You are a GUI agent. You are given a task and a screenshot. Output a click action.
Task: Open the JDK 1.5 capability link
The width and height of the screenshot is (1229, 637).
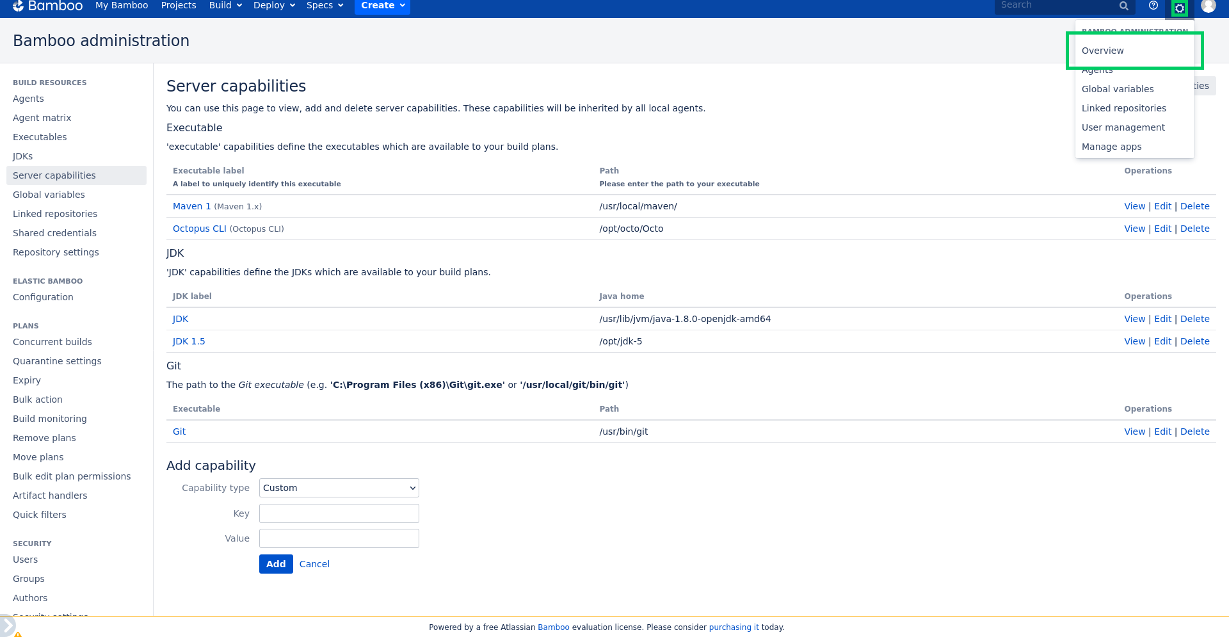189,341
